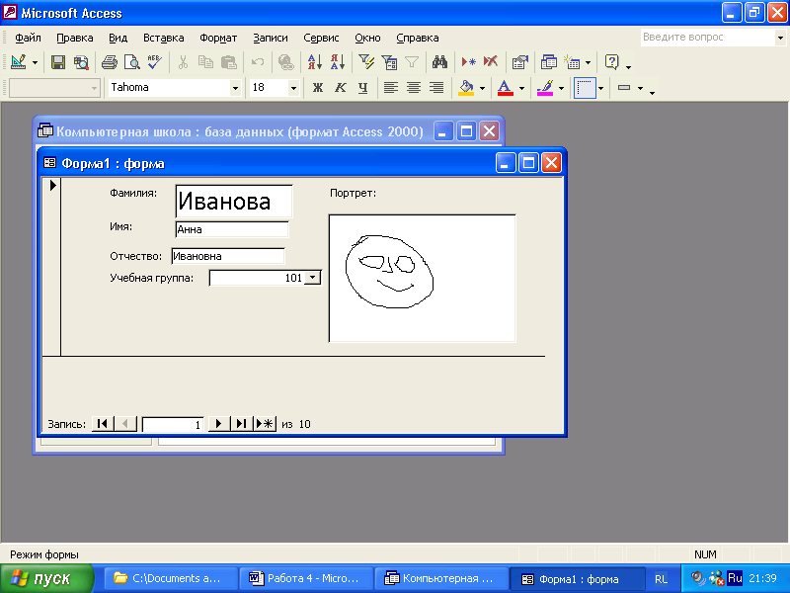Switch to Работа 4 Word taskbar item
The width and height of the screenshot is (790, 593).
pos(306,578)
